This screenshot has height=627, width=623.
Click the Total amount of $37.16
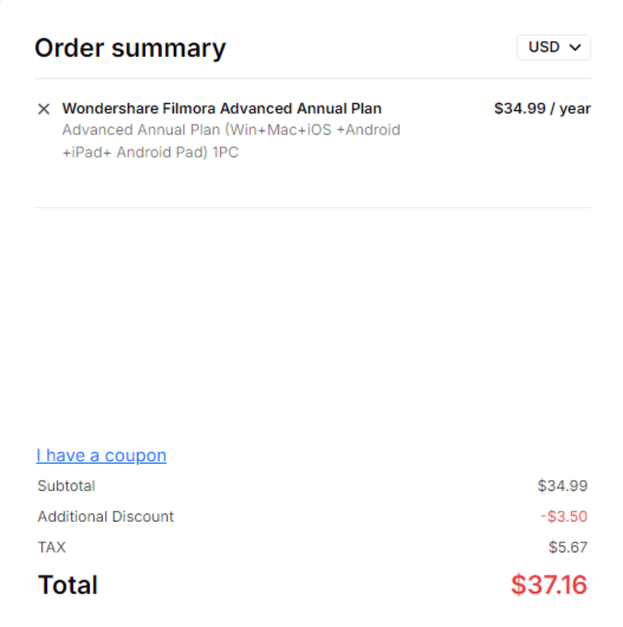(x=549, y=585)
